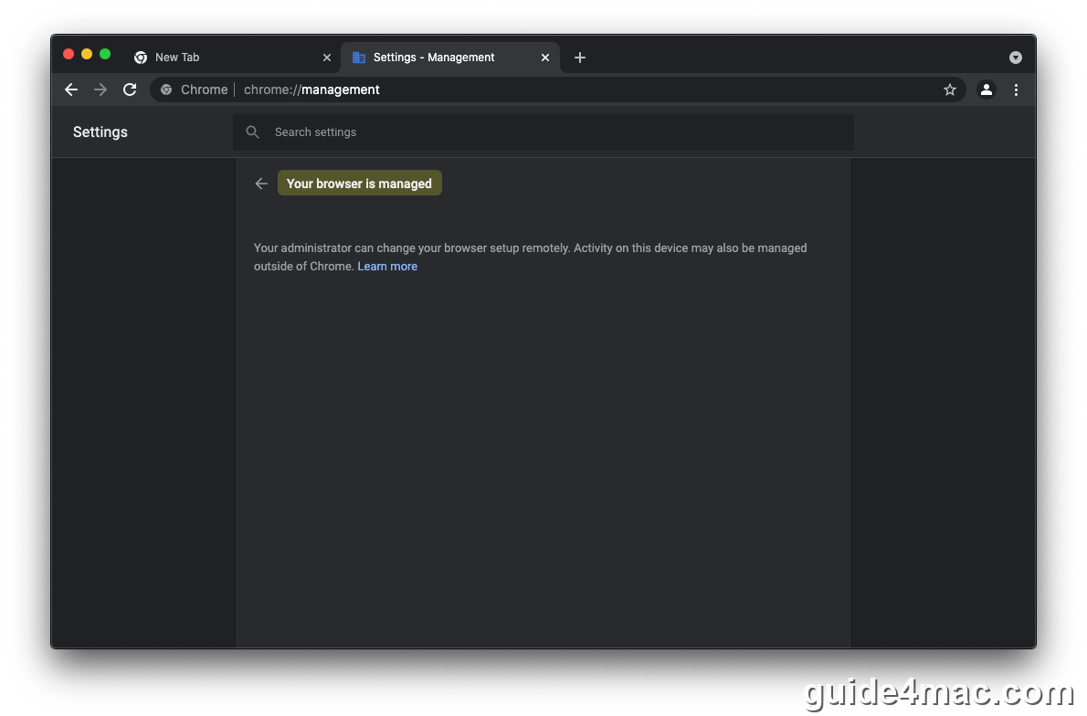Open the Learn more link
The width and height of the screenshot is (1087, 716).
(x=387, y=266)
